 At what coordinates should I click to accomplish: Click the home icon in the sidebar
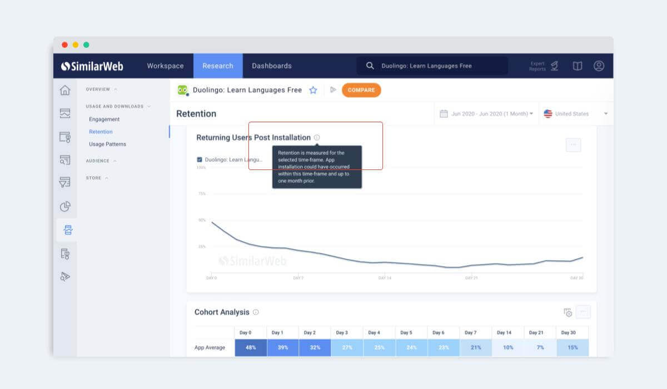point(65,90)
